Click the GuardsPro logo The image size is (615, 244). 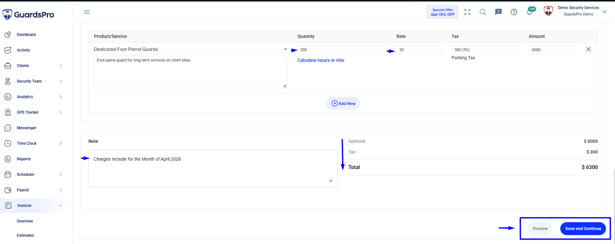click(x=28, y=14)
